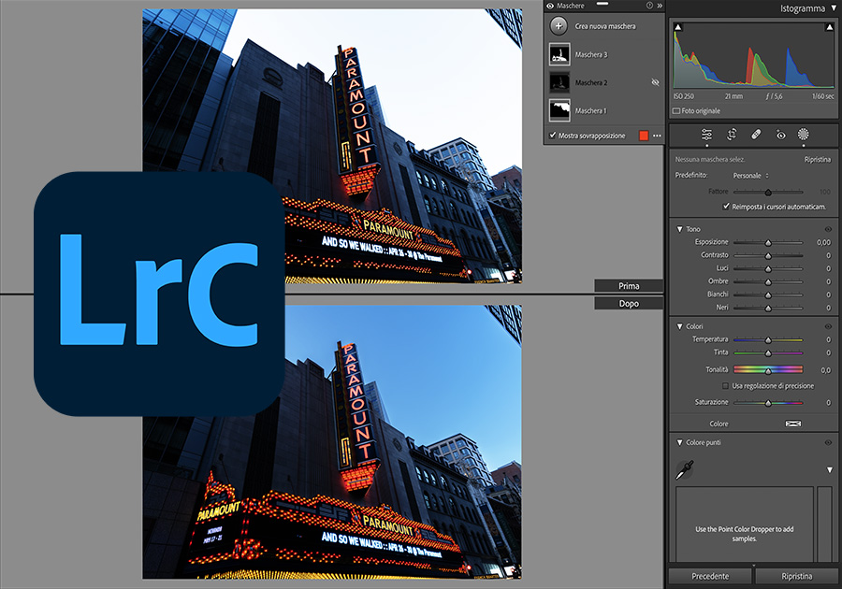842x589 pixels.
Task: Click the Precedente button
Action: point(710,576)
